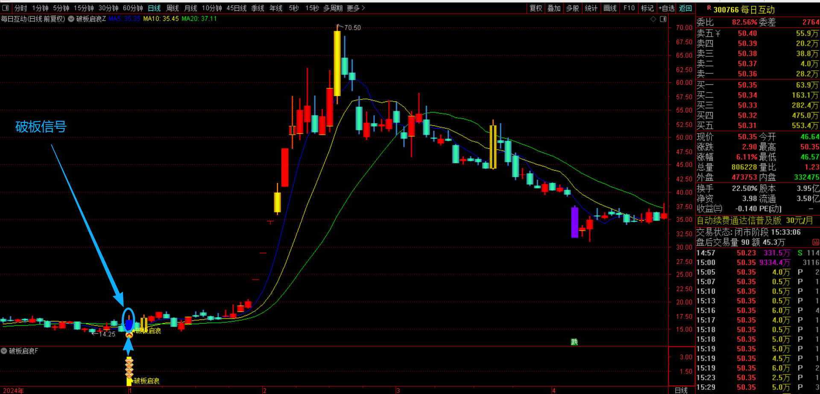Toggle the right panel icon above the price axis
This screenshot has width=820, height=394.
663,19
